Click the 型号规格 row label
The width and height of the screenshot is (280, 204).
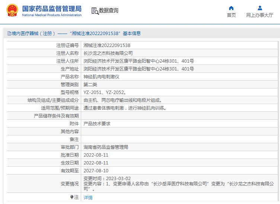[x=70, y=92]
